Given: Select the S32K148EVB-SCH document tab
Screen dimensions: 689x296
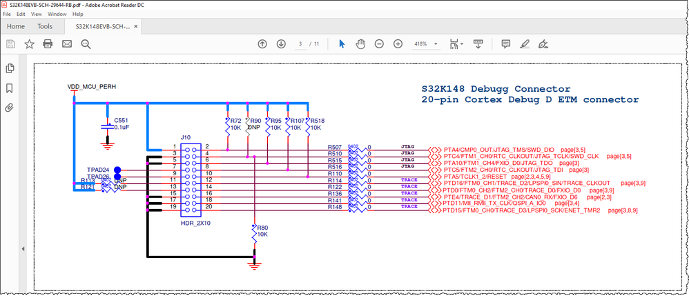Looking at the screenshot, I should [x=102, y=26].
